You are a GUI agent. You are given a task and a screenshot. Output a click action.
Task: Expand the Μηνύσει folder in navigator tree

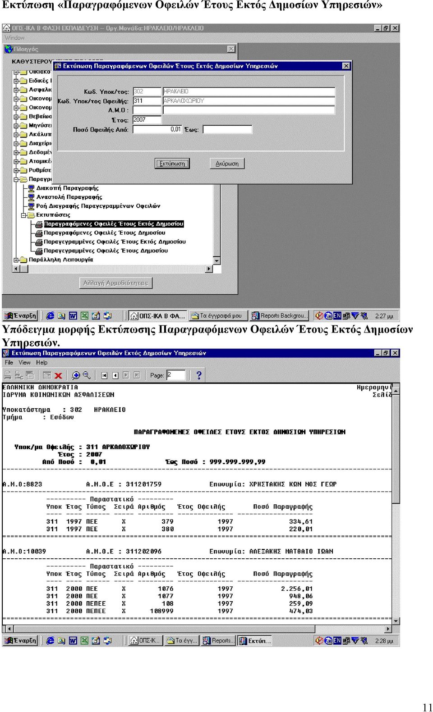pos(16,126)
